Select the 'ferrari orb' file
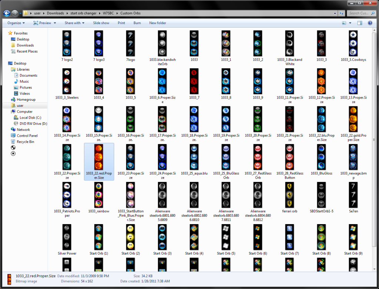The width and height of the screenshot is (379, 289). point(289,198)
